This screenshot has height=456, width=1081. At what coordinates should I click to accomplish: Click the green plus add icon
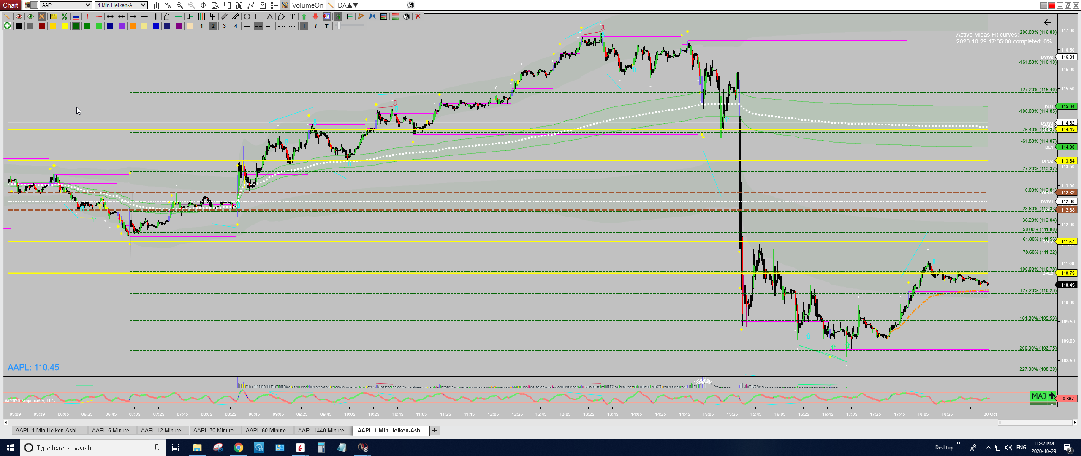click(7, 26)
